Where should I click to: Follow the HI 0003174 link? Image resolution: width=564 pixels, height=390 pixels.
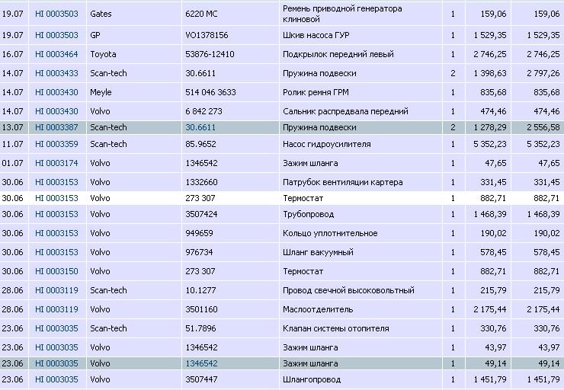pos(56,163)
